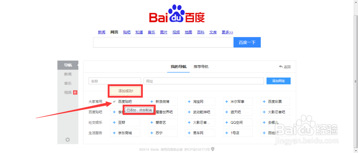Open the 贴吧 link above search box
Screen dimensions: 358x153
pos(127,32)
